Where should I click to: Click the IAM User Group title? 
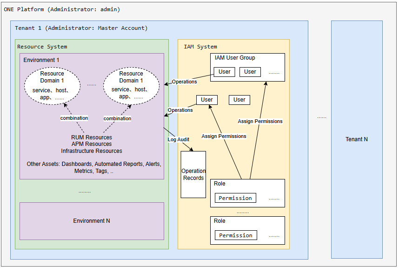[235, 58]
